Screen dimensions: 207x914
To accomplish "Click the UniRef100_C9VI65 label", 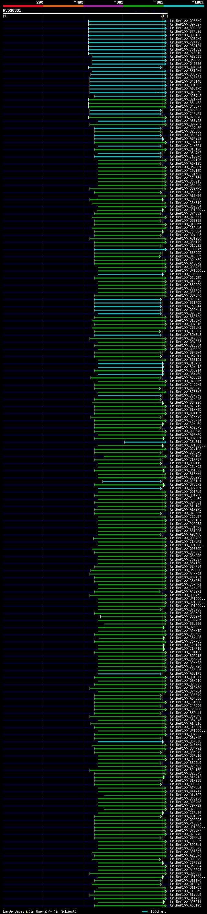I will pos(185,171).
